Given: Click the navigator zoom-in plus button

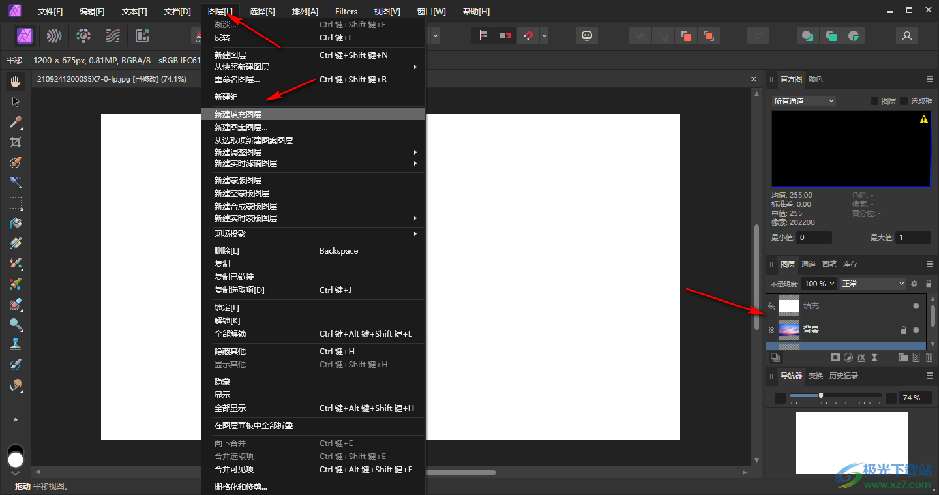Looking at the screenshot, I should pyautogui.click(x=891, y=398).
